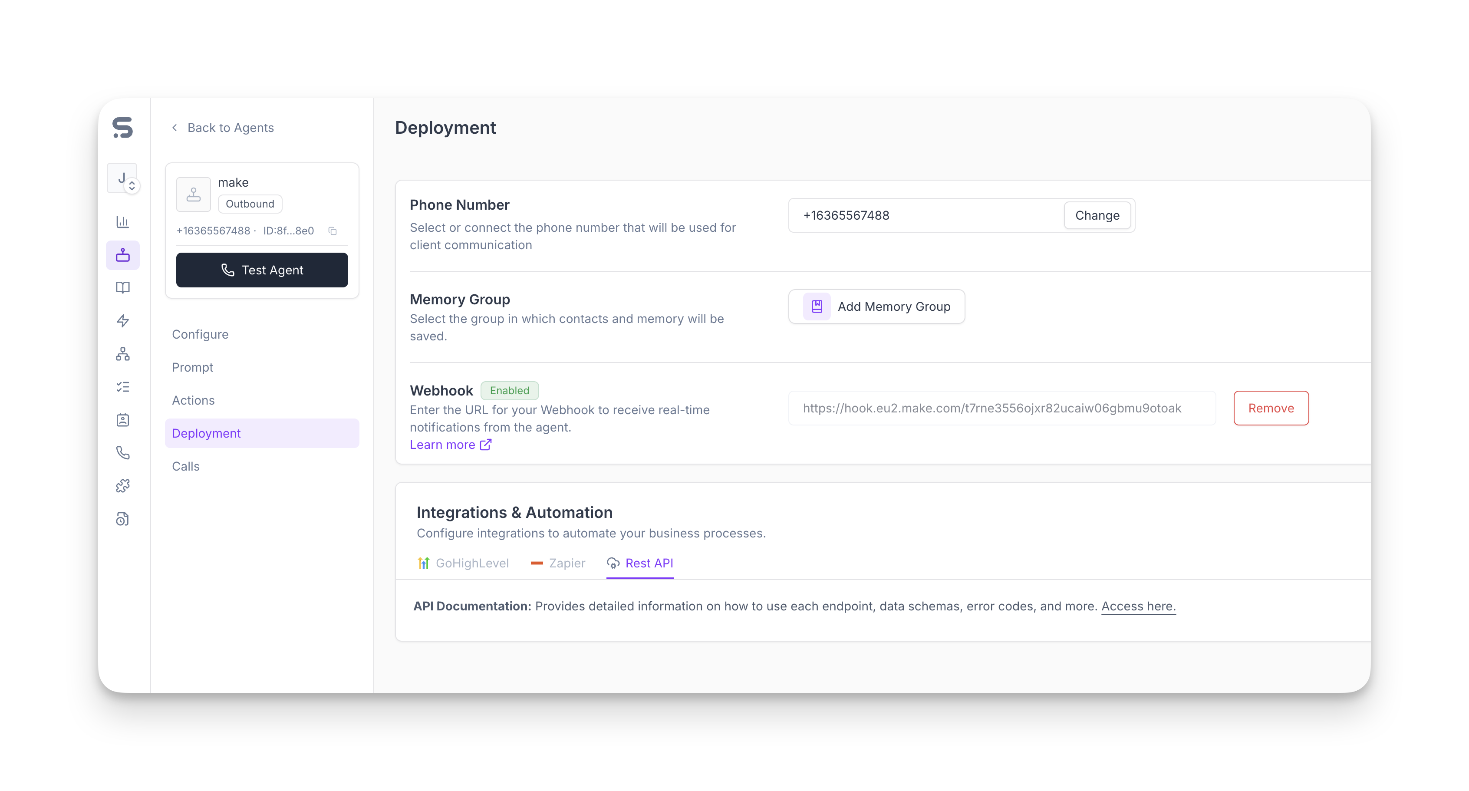Open the Prompt section in menu

192,367
